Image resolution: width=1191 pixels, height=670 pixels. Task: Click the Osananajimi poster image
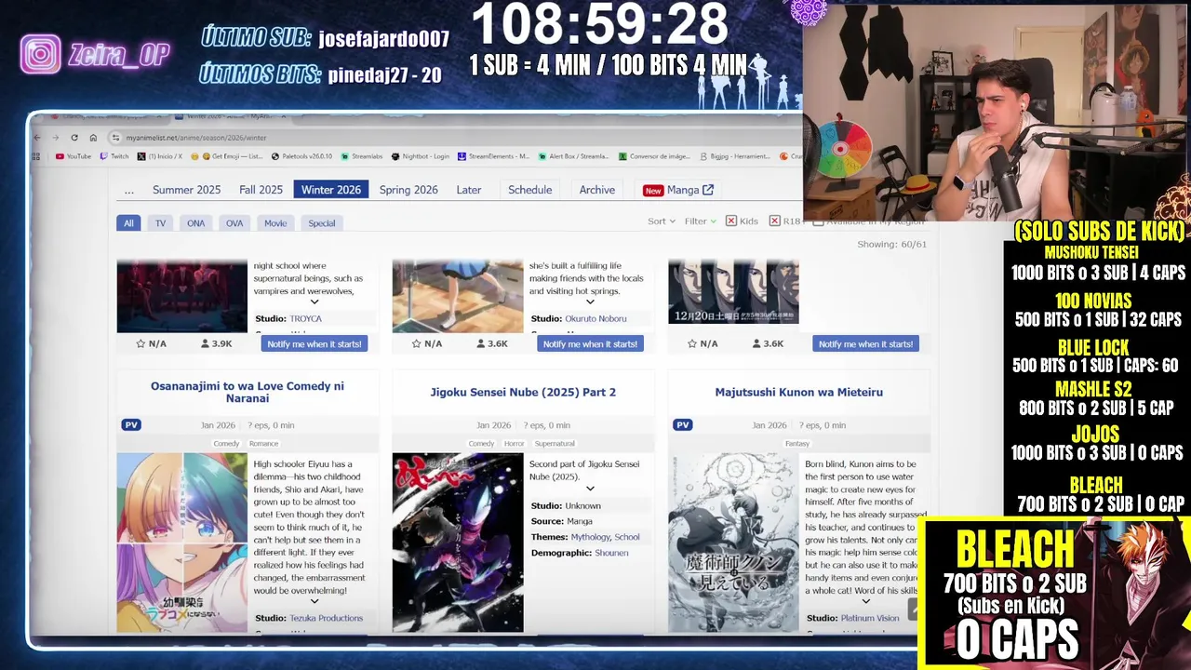(x=182, y=543)
